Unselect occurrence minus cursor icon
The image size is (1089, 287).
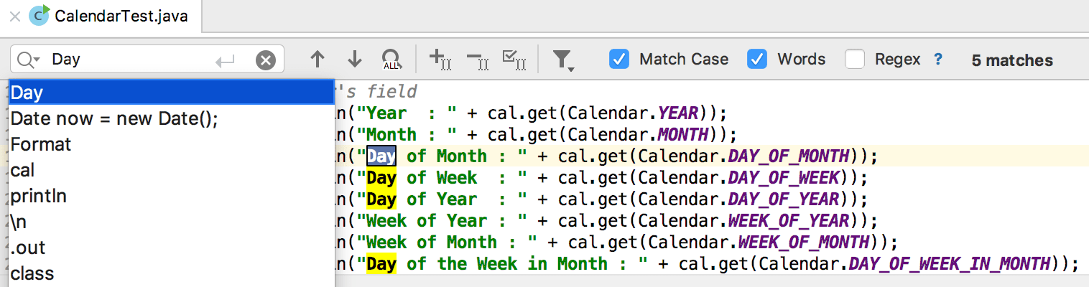pos(477,60)
